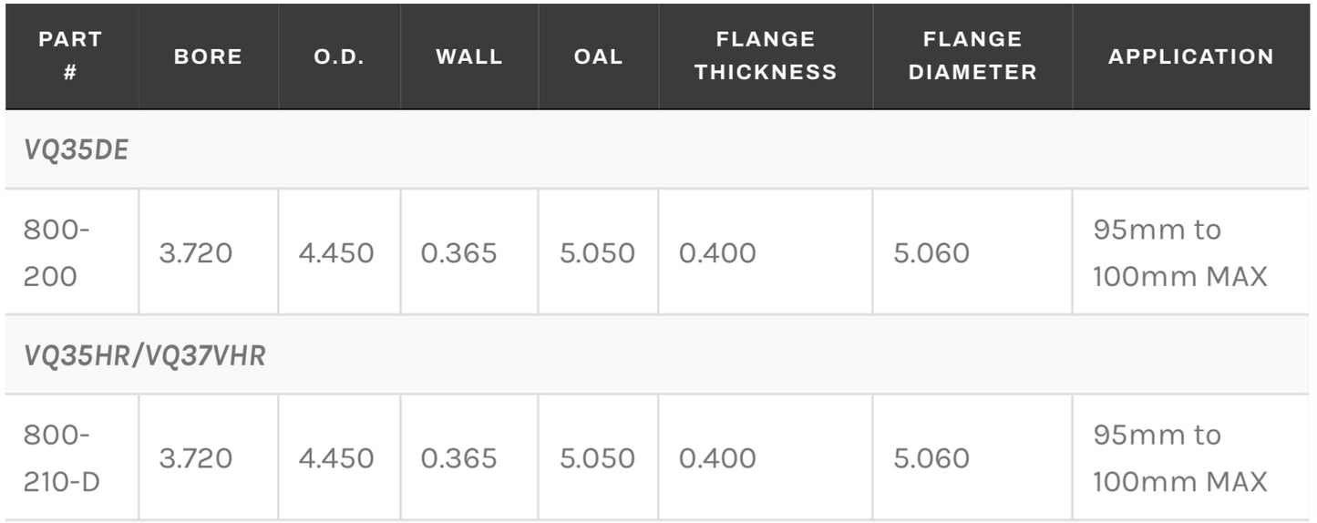
Task: Click the application cell for part 800-200
Action: click(x=1179, y=252)
